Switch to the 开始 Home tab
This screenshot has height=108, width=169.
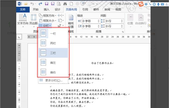pyautogui.click(x=36, y=9)
